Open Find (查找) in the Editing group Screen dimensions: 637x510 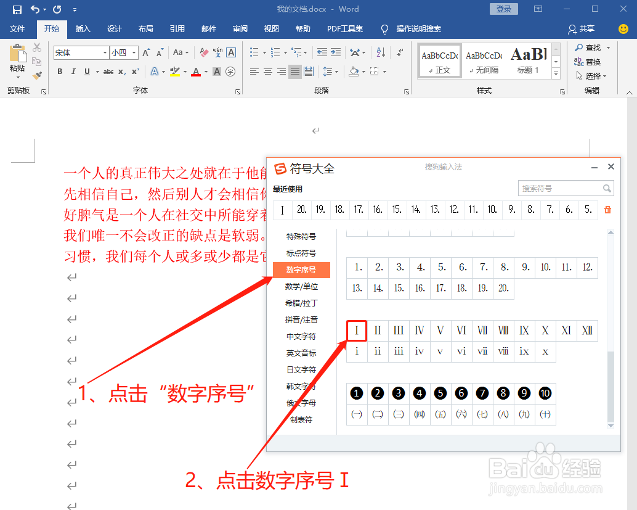click(592, 47)
